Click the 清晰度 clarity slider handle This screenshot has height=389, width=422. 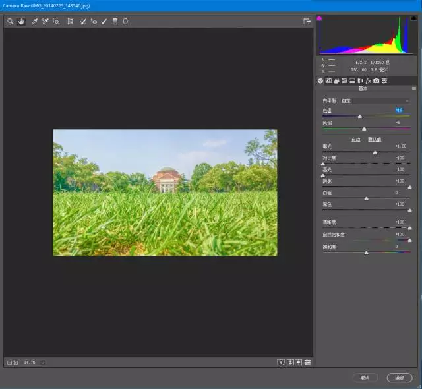pos(409,228)
